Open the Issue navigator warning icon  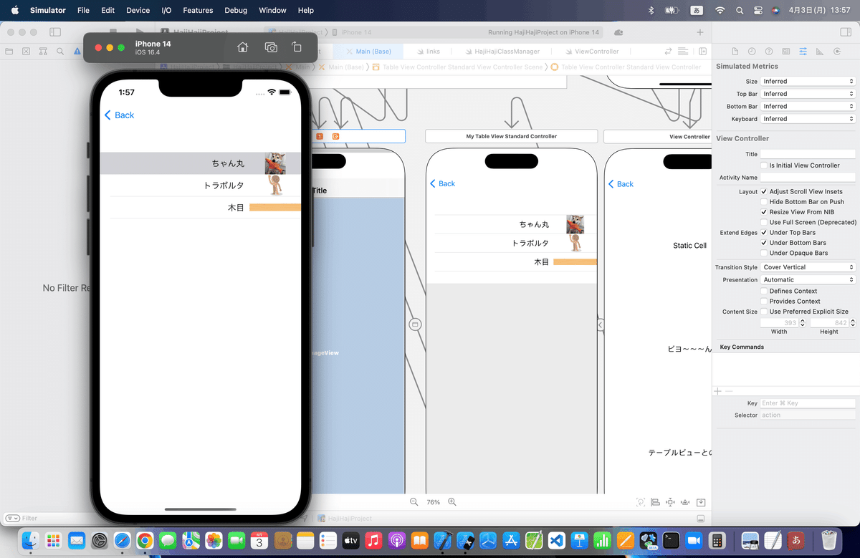coord(77,52)
